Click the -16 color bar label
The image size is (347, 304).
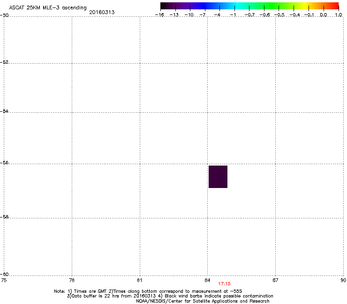159,15
